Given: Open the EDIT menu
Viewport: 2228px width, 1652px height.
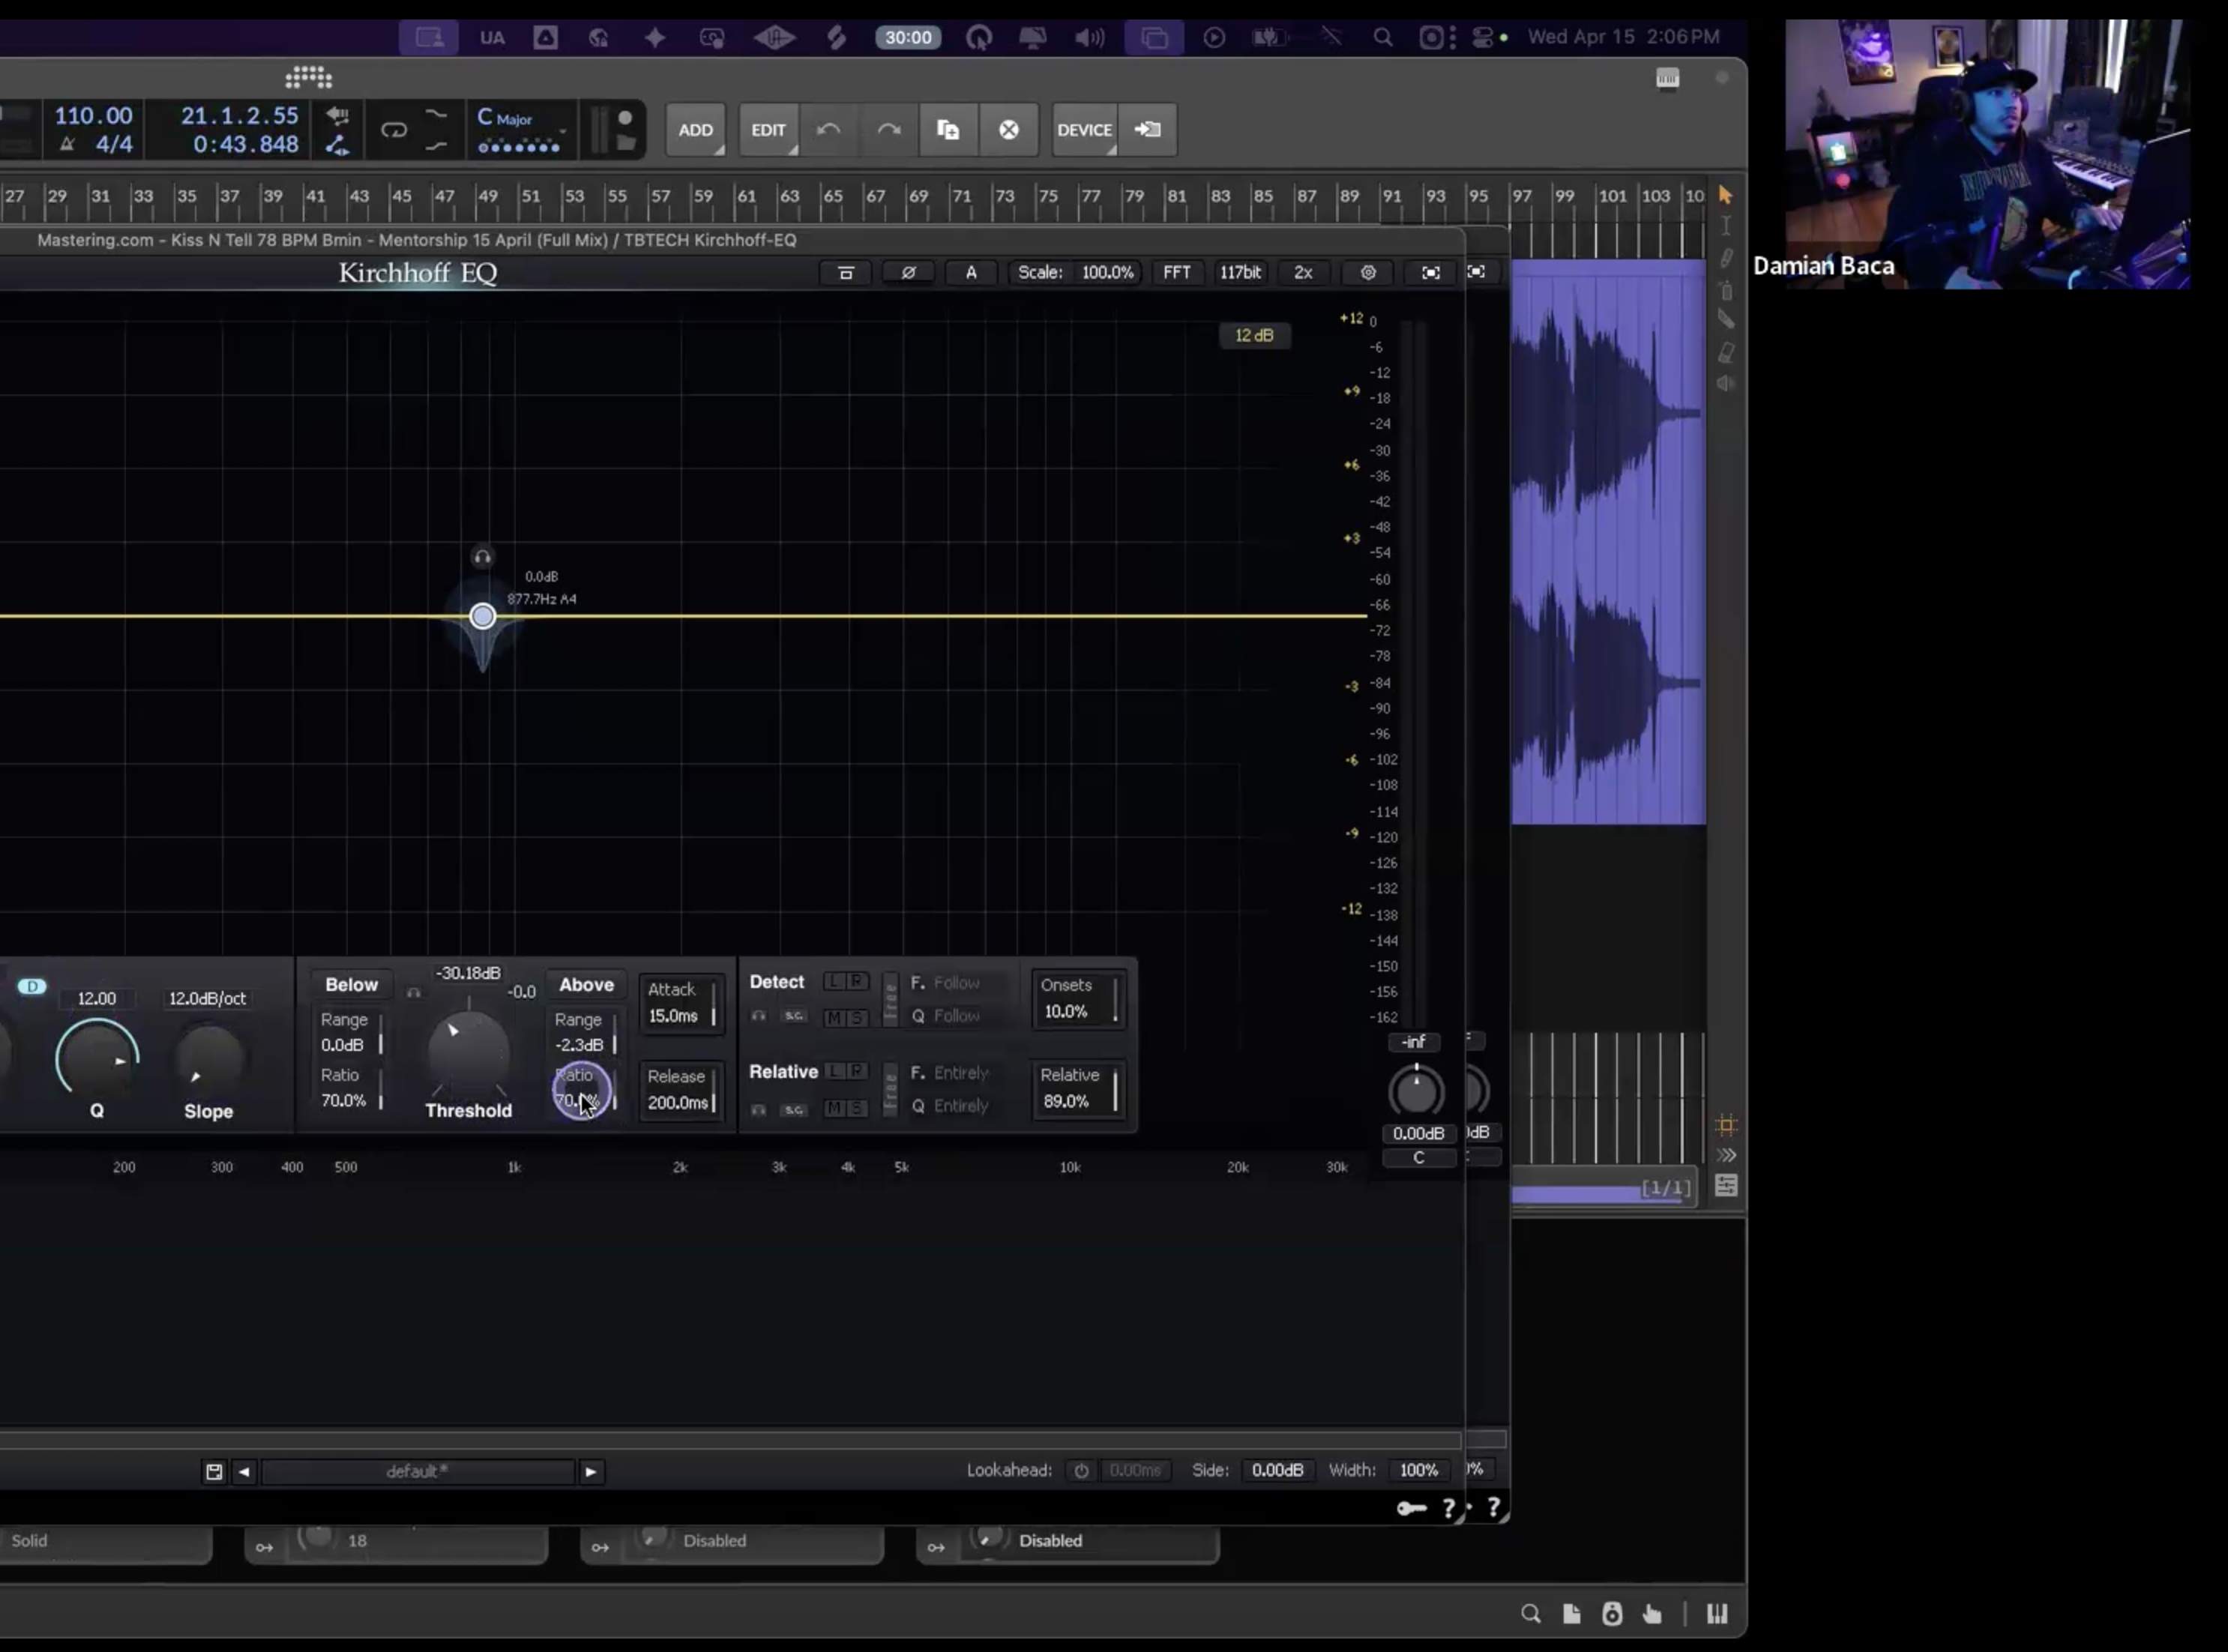Looking at the screenshot, I should click(x=768, y=130).
